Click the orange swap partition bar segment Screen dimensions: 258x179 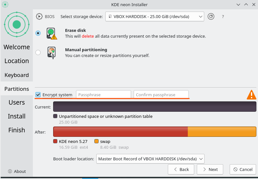pos(222,132)
